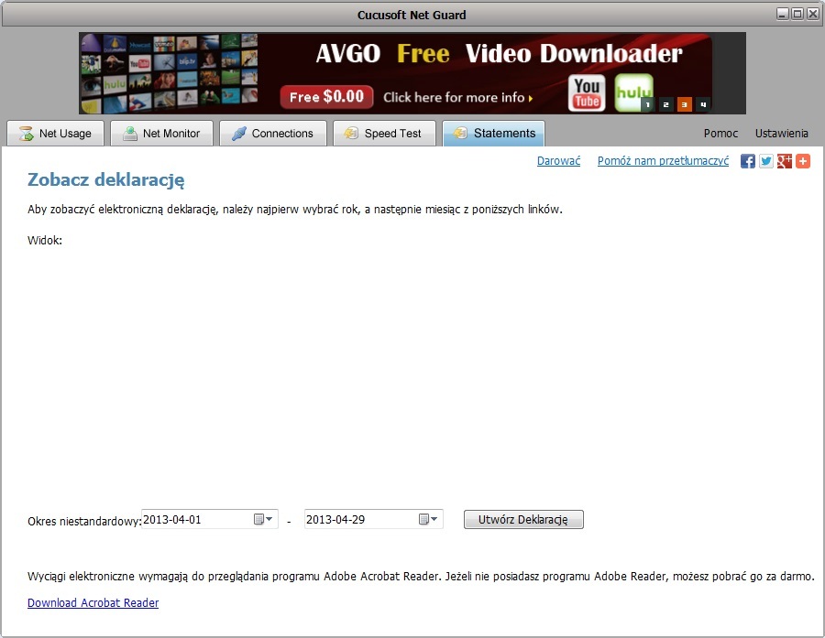The height and width of the screenshot is (638, 825).
Task: Click the Net Usage tab icon
Action: point(26,134)
